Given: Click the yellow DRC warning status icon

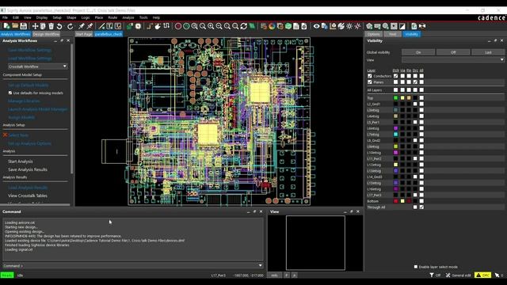Looking at the screenshot, I should (x=482, y=275).
